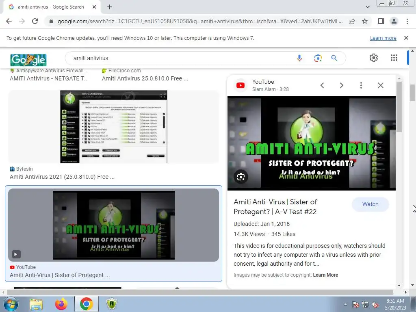Click the page vertical scrollbar thumb
The height and width of the screenshot is (312, 416).
click(412, 93)
